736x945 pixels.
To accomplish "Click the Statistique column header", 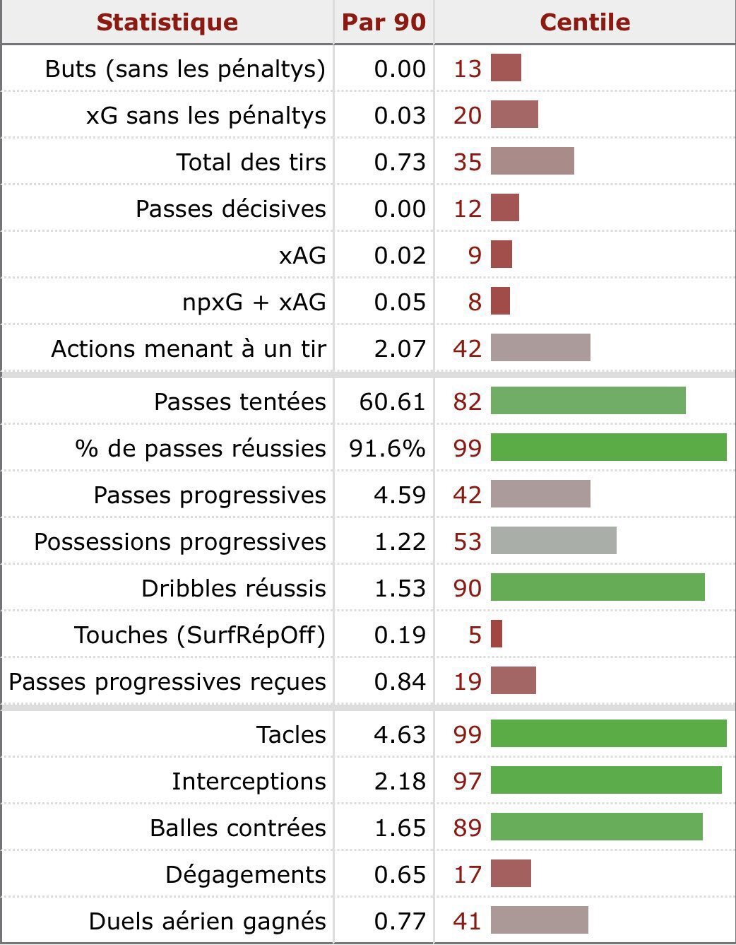I will [167, 22].
